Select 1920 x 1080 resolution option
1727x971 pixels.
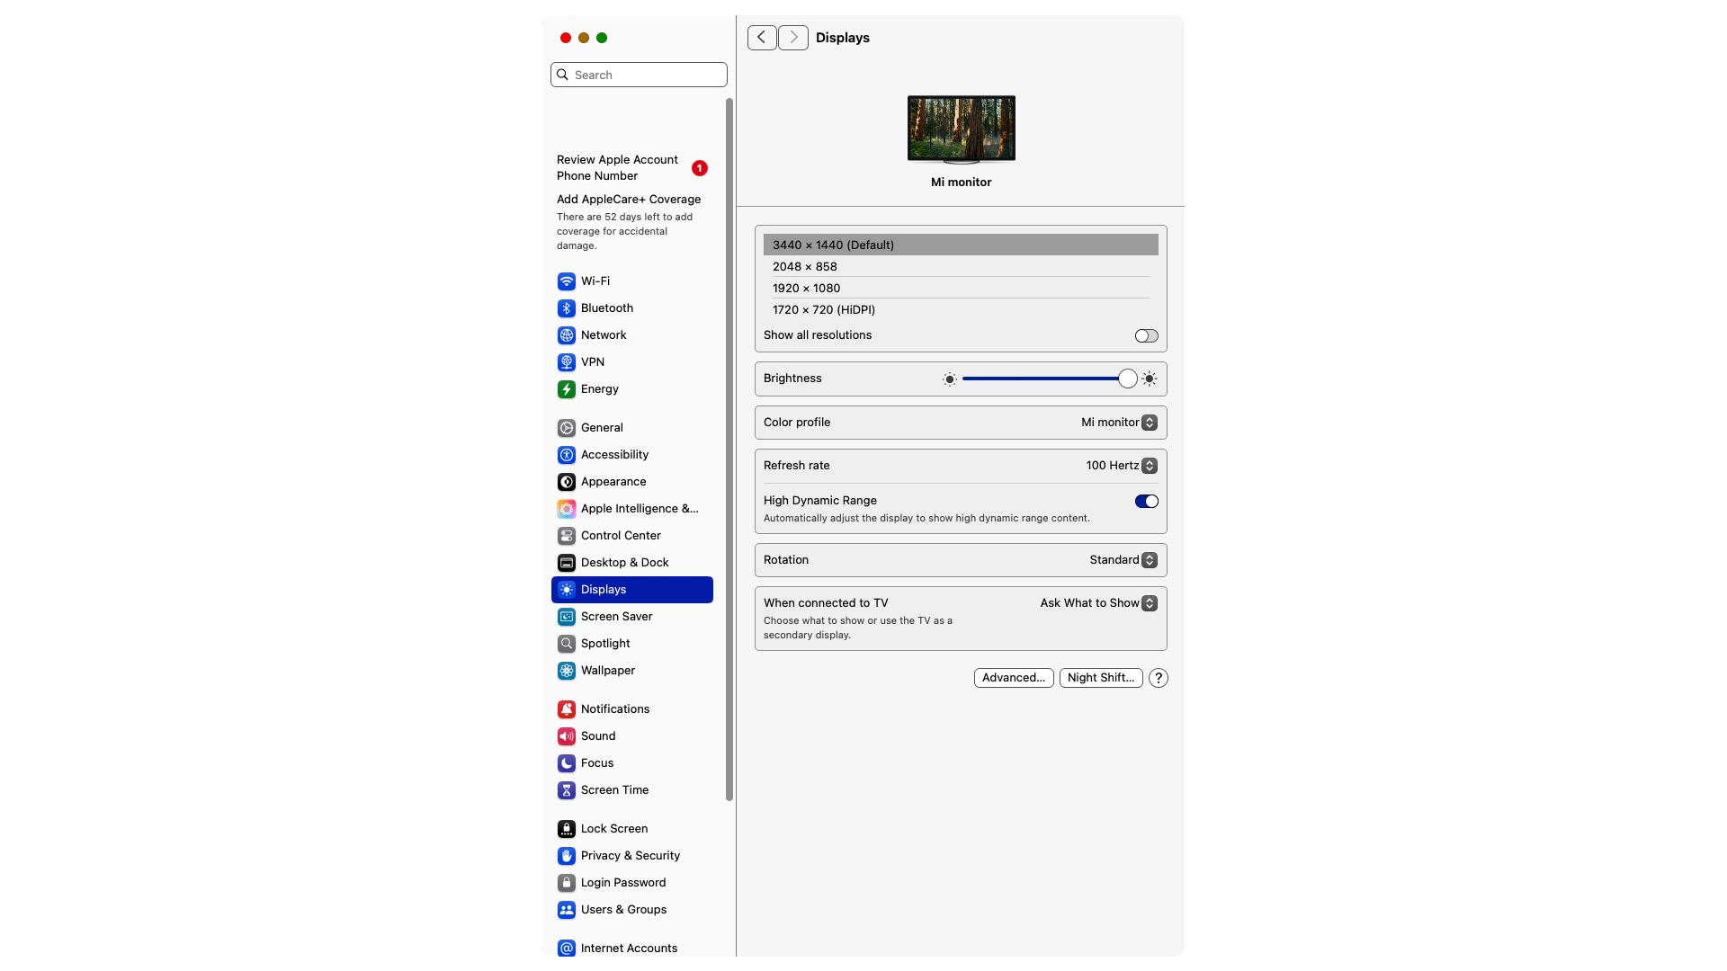(961, 288)
